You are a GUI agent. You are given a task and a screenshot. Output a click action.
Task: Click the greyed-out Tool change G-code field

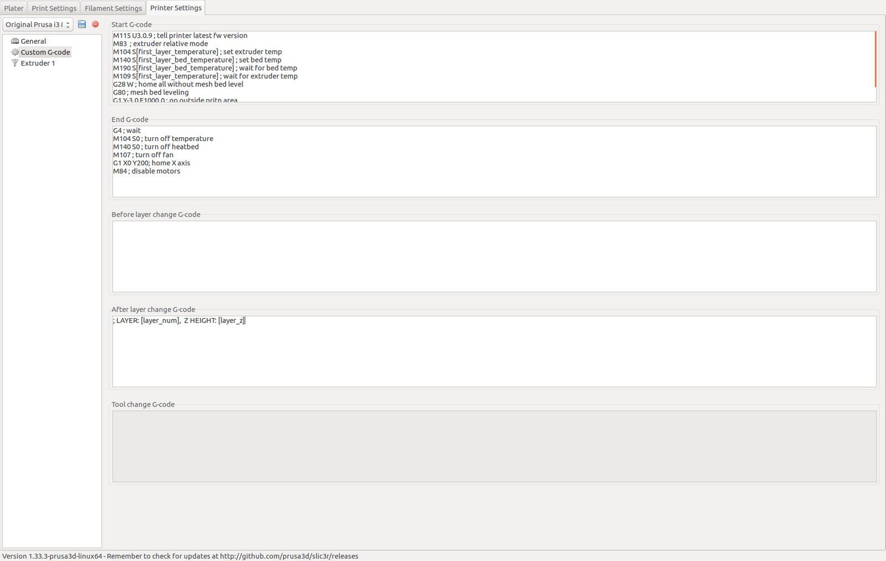tap(494, 446)
